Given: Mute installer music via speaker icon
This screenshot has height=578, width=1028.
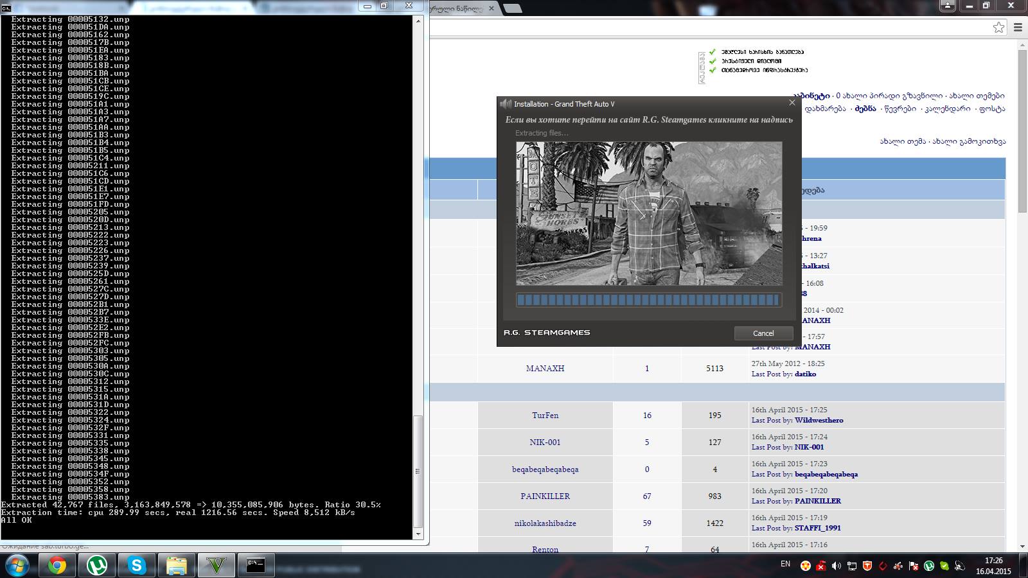Looking at the screenshot, I should pyautogui.click(x=506, y=104).
